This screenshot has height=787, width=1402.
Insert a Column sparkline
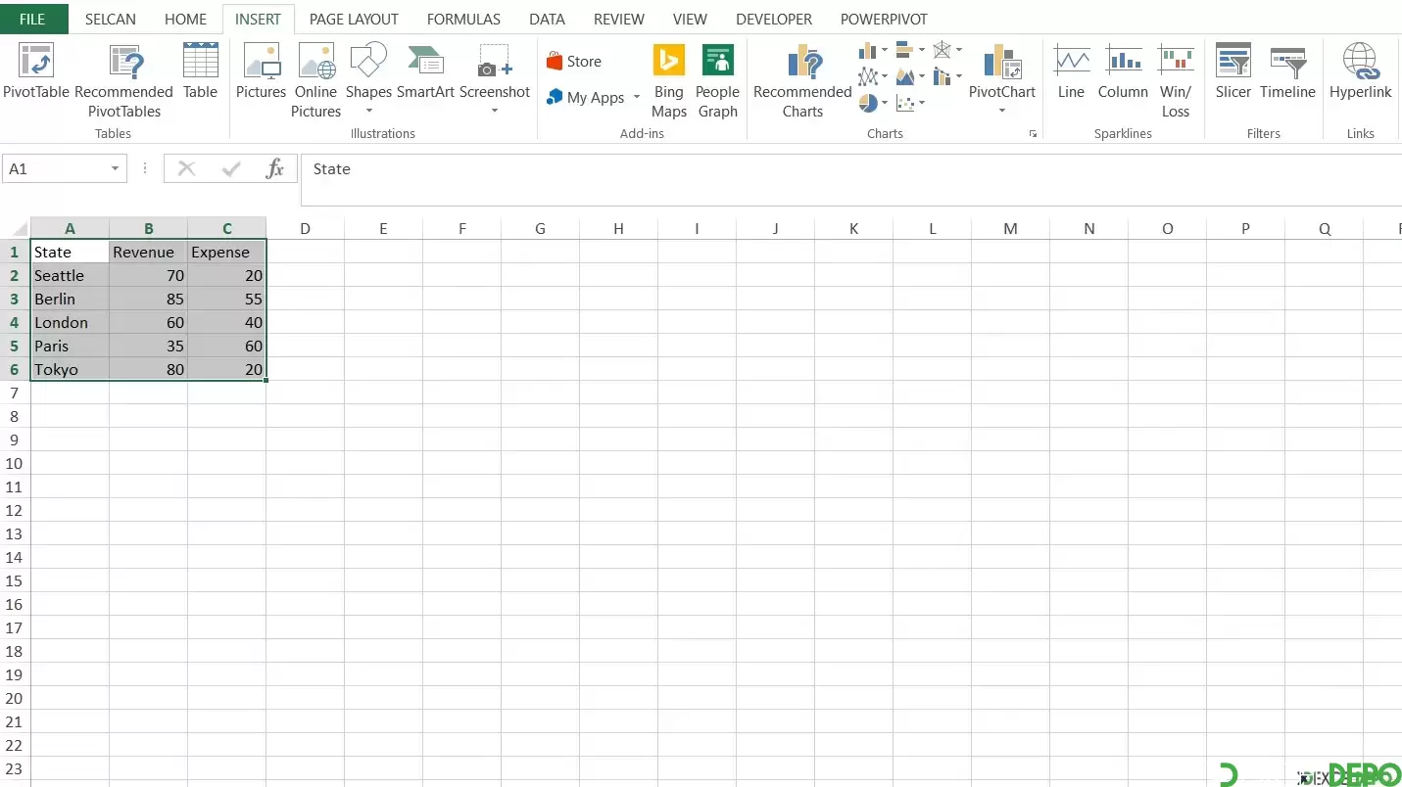tap(1123, 71)
